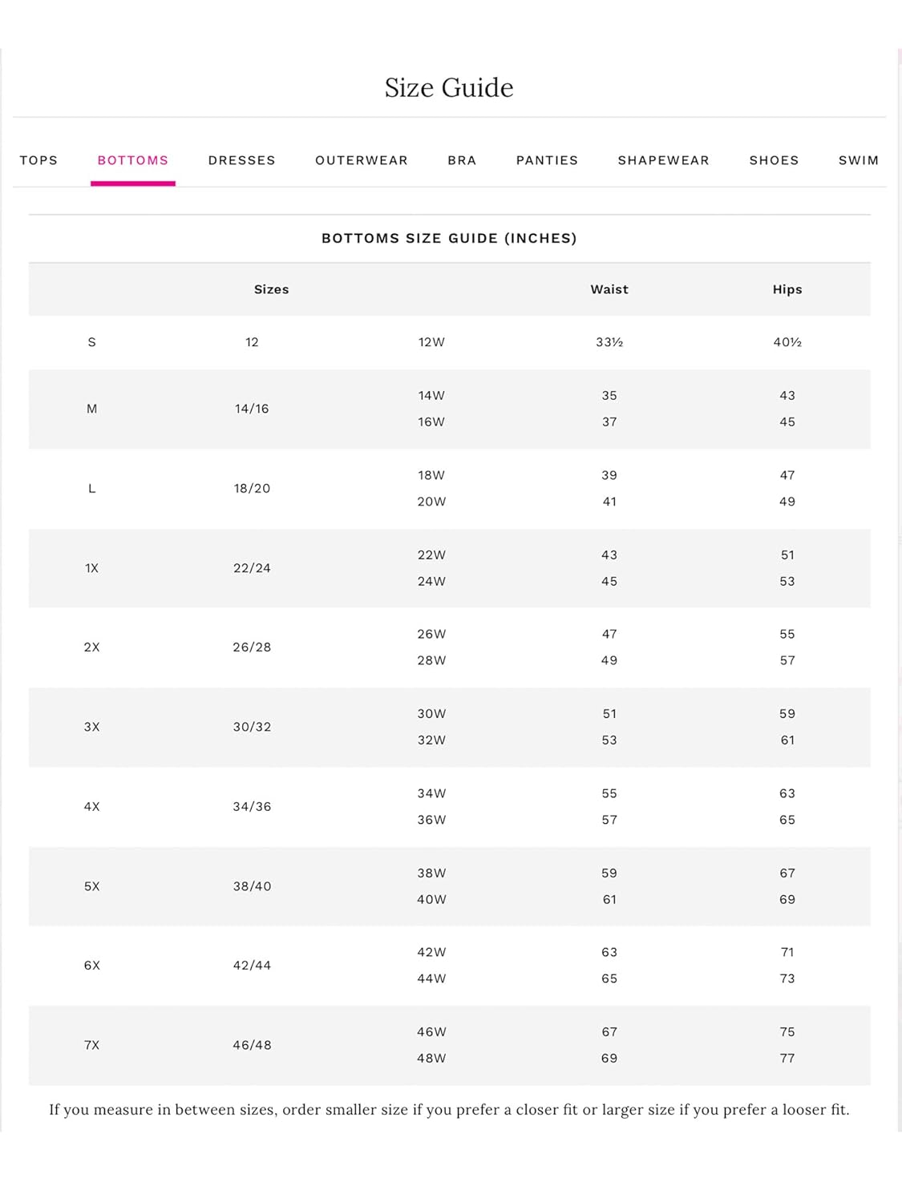Go to the Outerwear tab
The width and height of the screenshot is (902, 1202).
[362, 160]
